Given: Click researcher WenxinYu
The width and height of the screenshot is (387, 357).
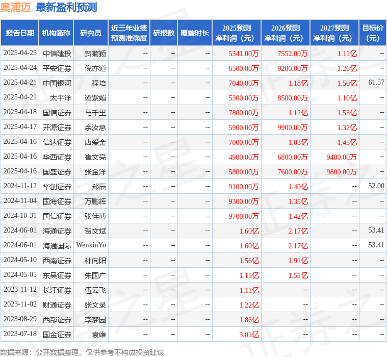Looking at the screenshot, I should tap(91, 245).
